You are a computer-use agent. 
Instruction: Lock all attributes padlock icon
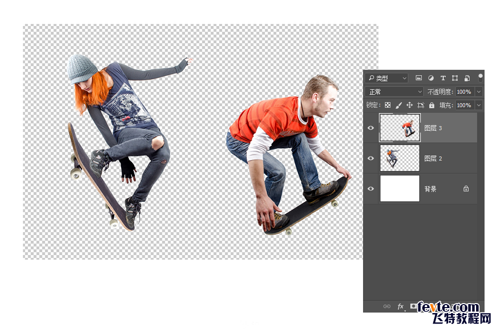click(x=432, y=105)
